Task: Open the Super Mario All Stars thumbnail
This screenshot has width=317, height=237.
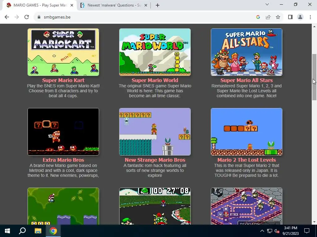Action: [x=246, y=52]
